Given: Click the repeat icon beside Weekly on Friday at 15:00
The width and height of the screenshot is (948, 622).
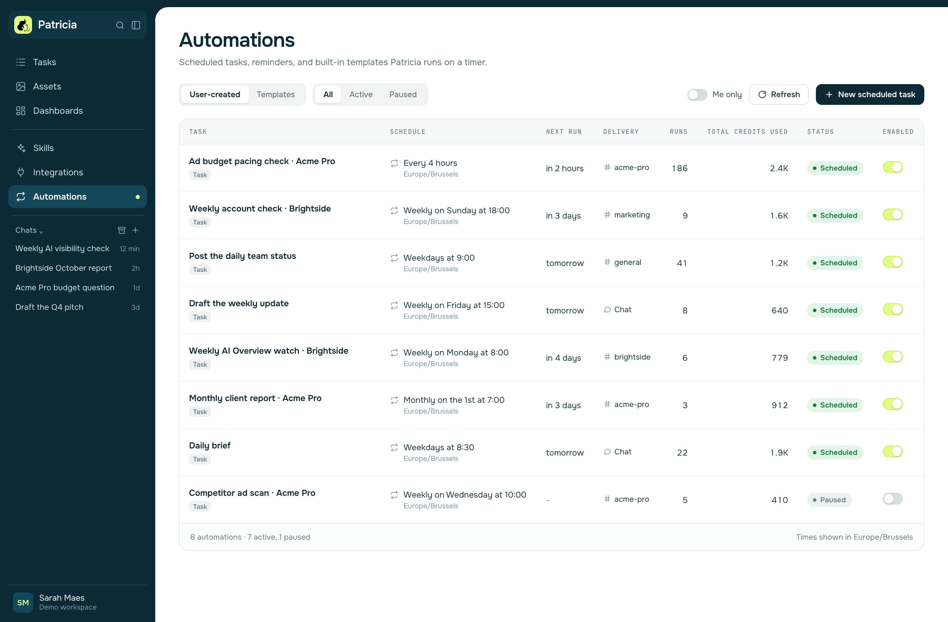Looking at the screenshot, I should (x=394, y=305).
